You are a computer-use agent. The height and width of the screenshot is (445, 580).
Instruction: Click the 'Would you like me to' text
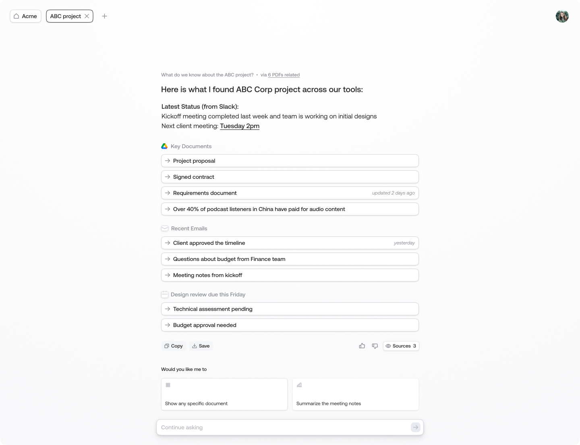click(184, 369)
